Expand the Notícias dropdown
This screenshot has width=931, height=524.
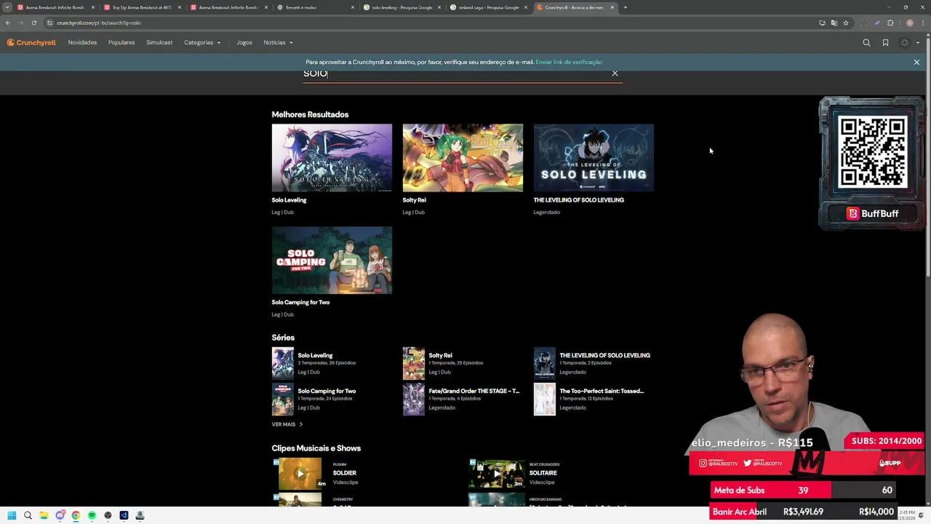coord(278,43)
